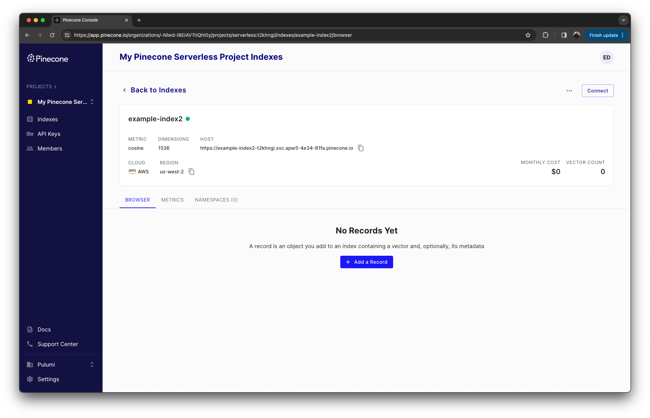Click the Members people icon

point(30,148)
